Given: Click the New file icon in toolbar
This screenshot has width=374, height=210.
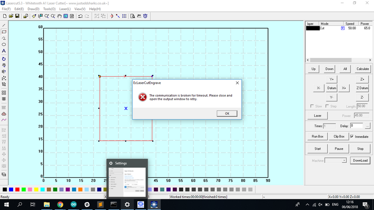Looking at the screenshot, I should (x=5, y=16).
